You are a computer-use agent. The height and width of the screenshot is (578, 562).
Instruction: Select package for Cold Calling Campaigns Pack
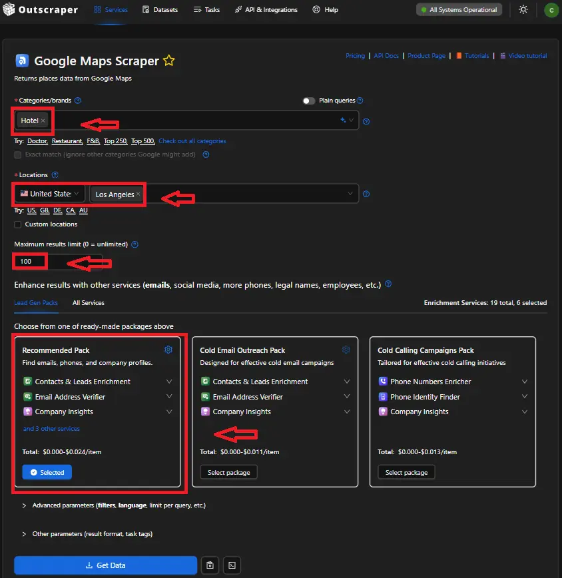tap(406, 472)
